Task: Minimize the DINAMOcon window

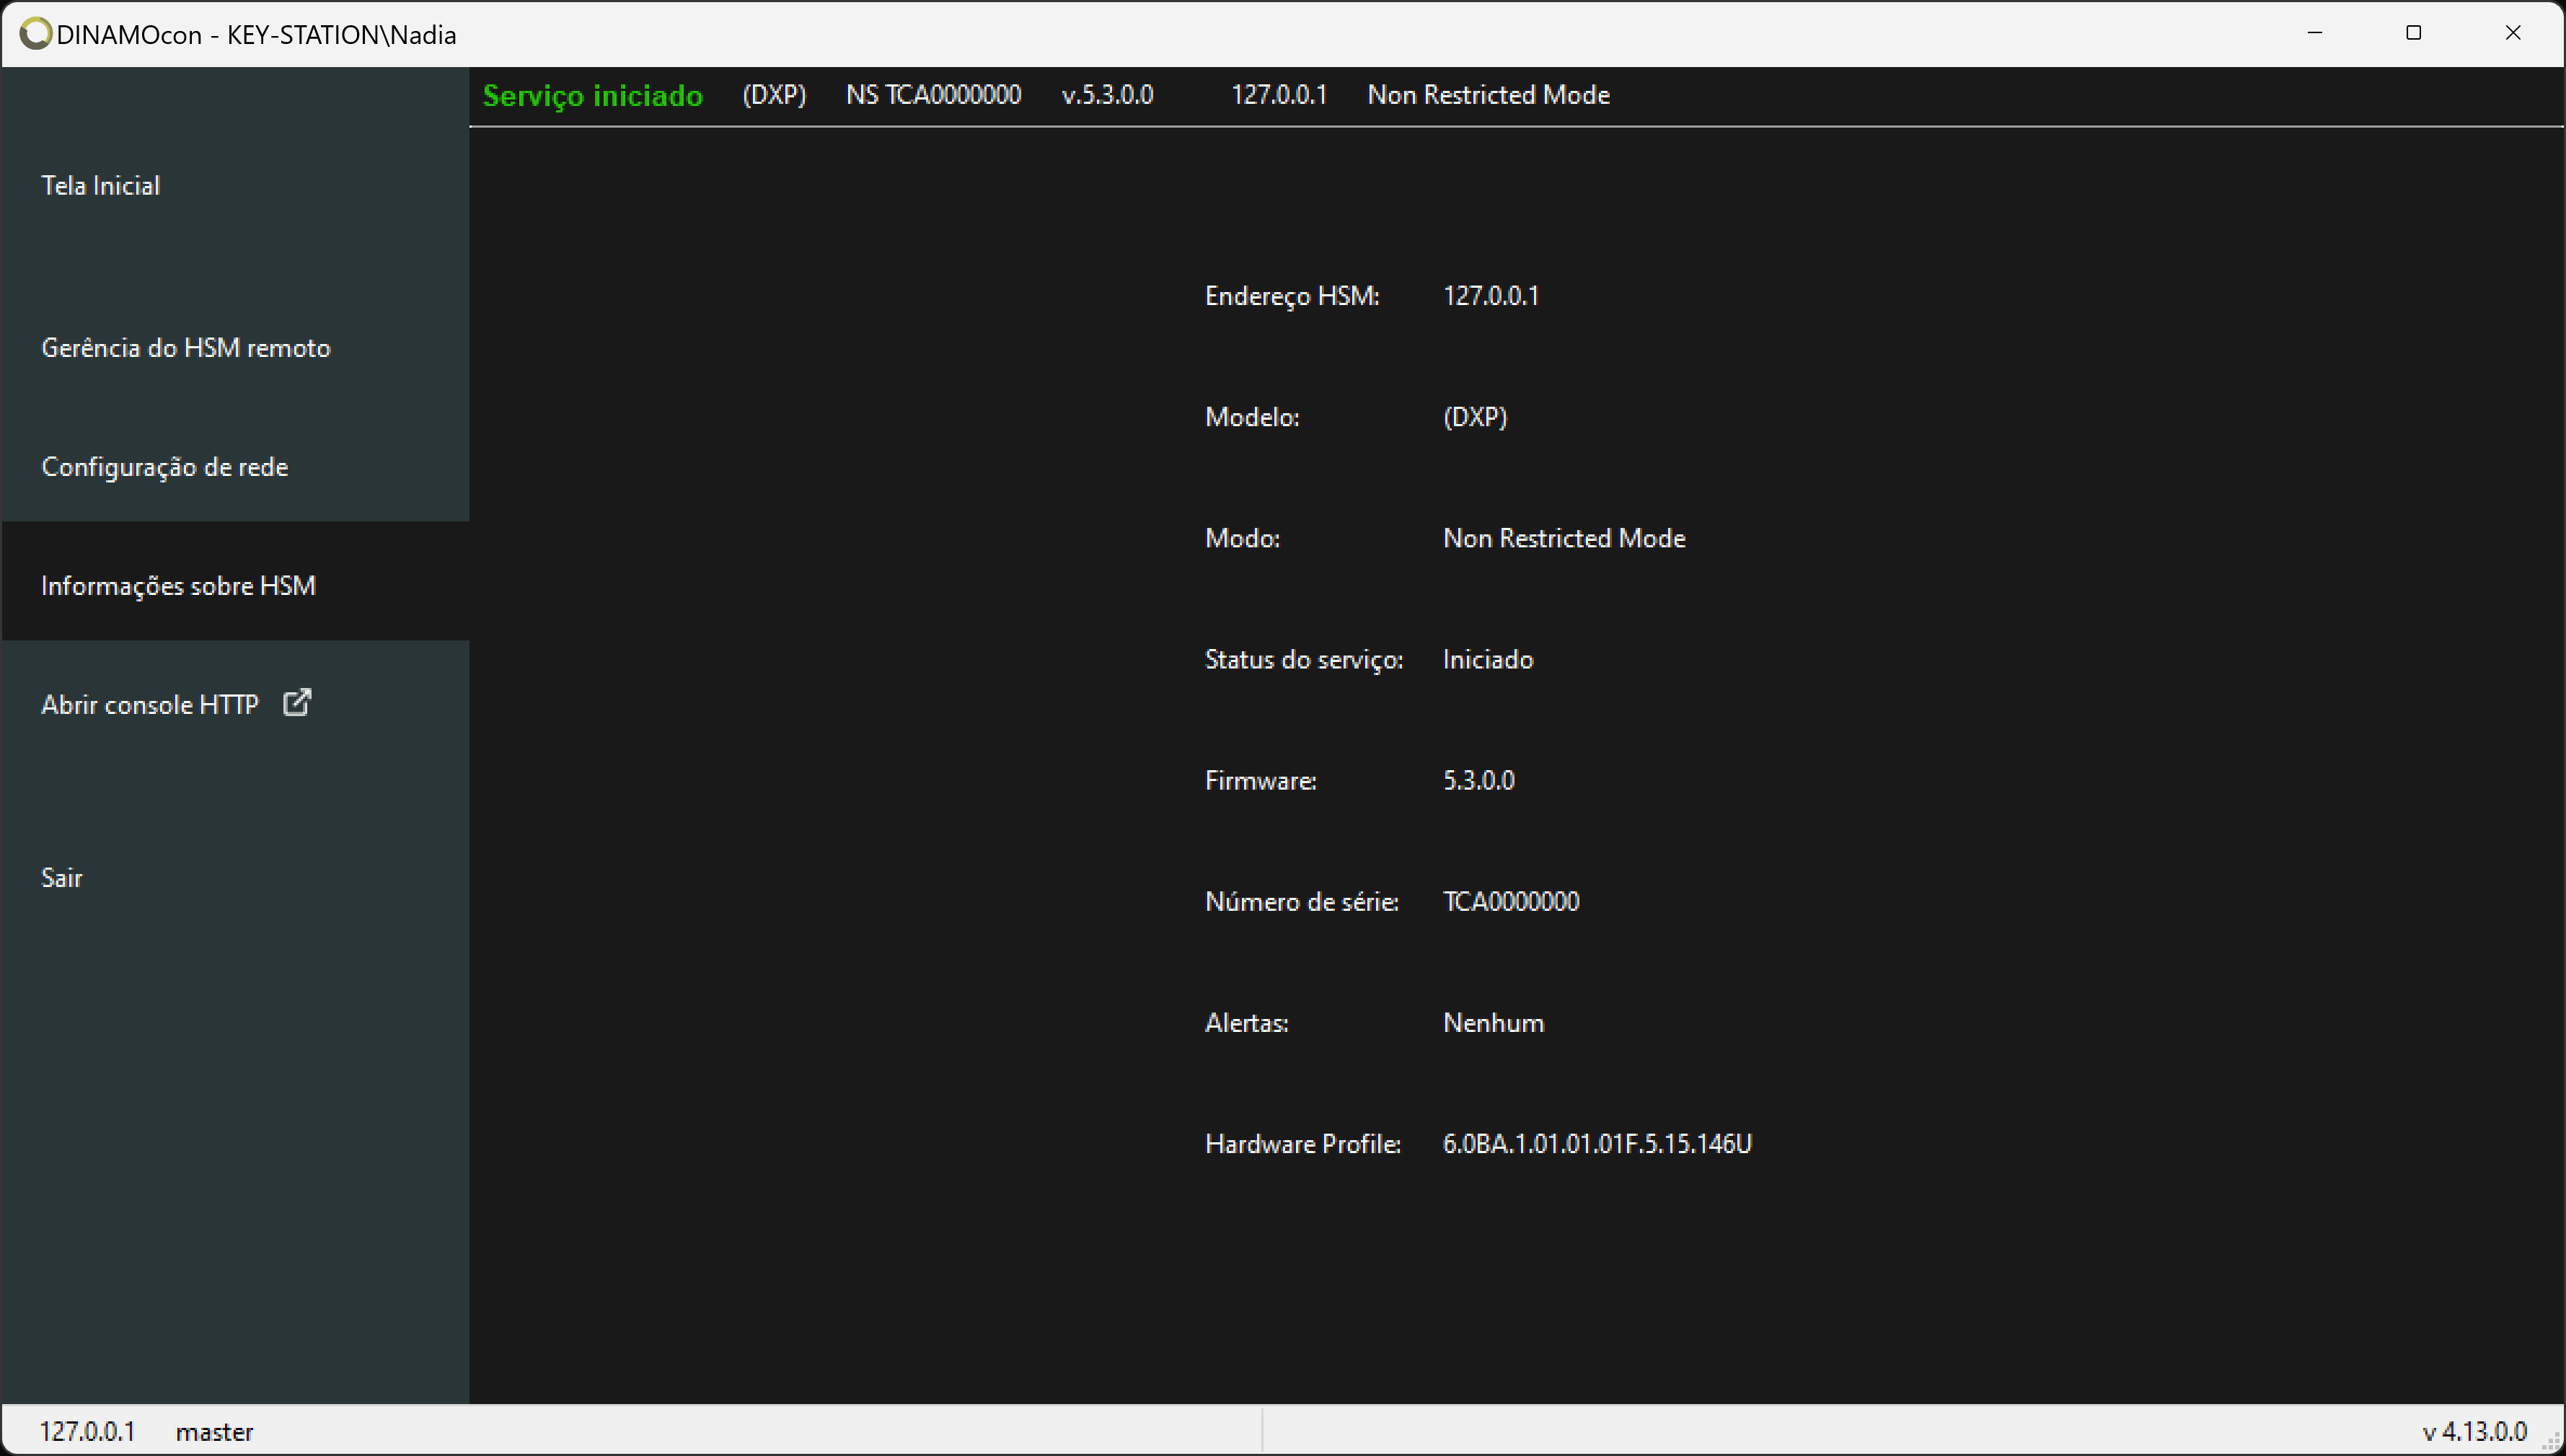Action: (x=2315, y=33)
